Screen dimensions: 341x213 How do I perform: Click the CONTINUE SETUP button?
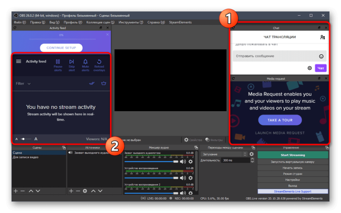(x=61, y=48)
